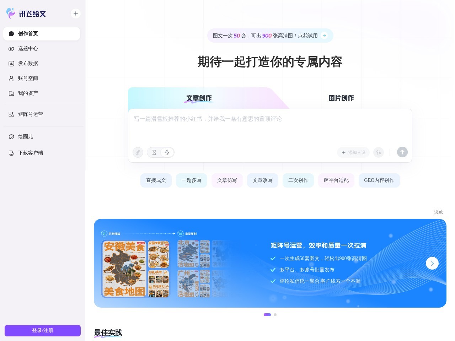Click the 绘圈儿 planet icon

coord(11,137)
